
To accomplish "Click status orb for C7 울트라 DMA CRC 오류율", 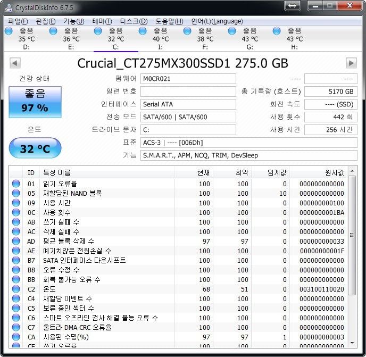I will pos(16,327).
